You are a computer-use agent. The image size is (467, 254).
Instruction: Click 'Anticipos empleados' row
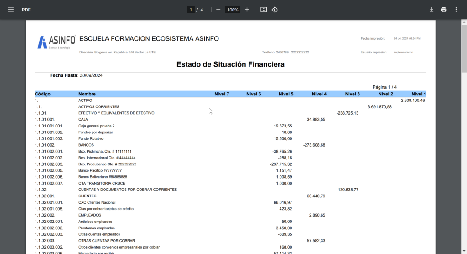click(95, 222)
